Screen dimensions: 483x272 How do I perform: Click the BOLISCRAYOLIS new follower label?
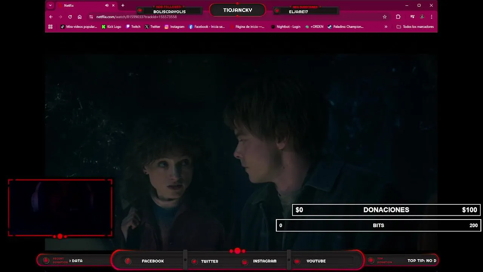click(169, 12)
